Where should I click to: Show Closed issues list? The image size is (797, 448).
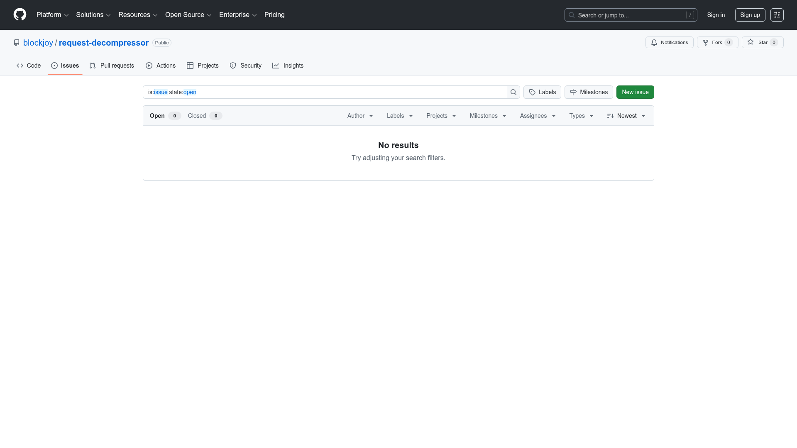(205, 116)
